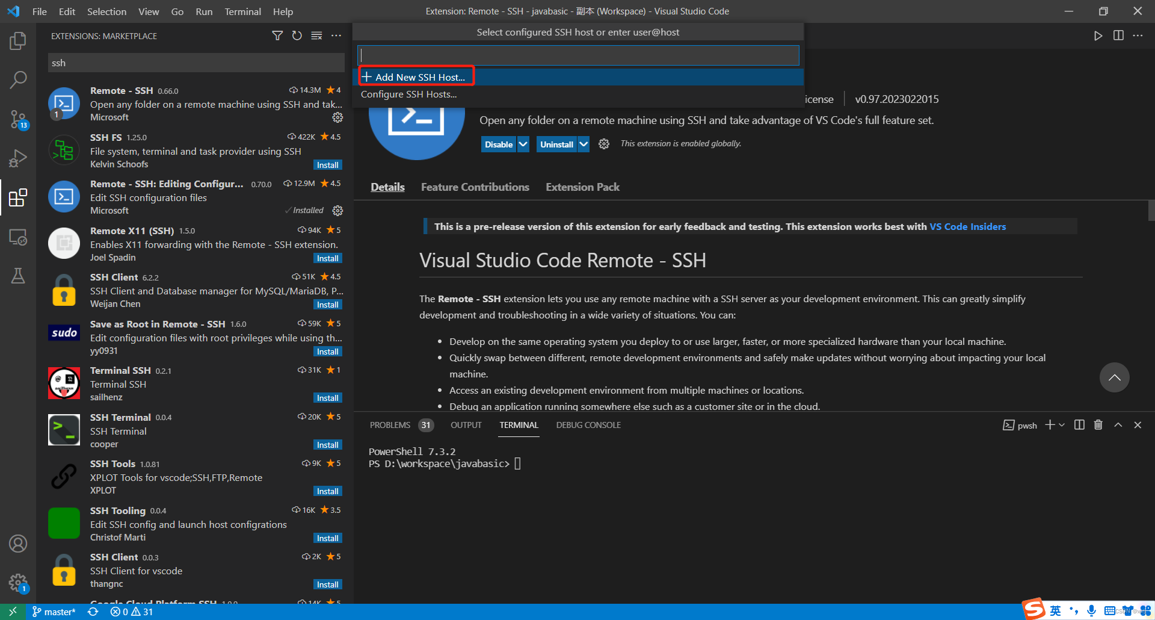Open the Terminal menu
Screen dimensions: 1155x620
coord(242,11)
